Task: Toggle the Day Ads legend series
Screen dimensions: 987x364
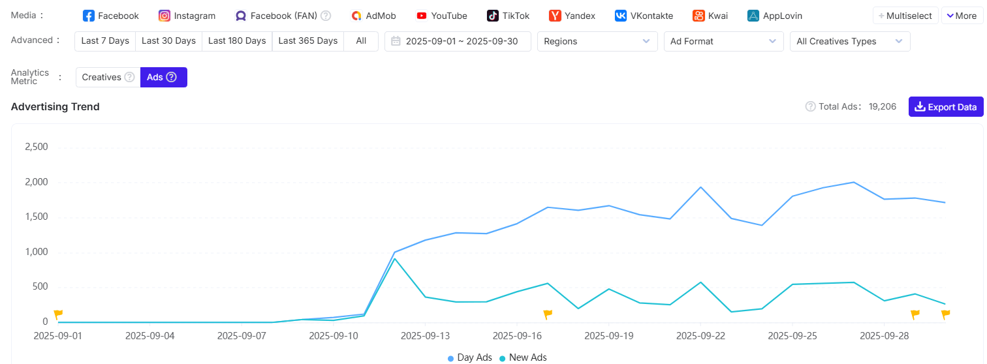Action: [470, 357]
